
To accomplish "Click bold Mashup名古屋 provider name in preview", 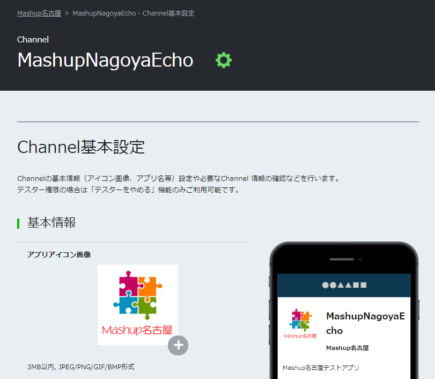I will pos(348,348).
